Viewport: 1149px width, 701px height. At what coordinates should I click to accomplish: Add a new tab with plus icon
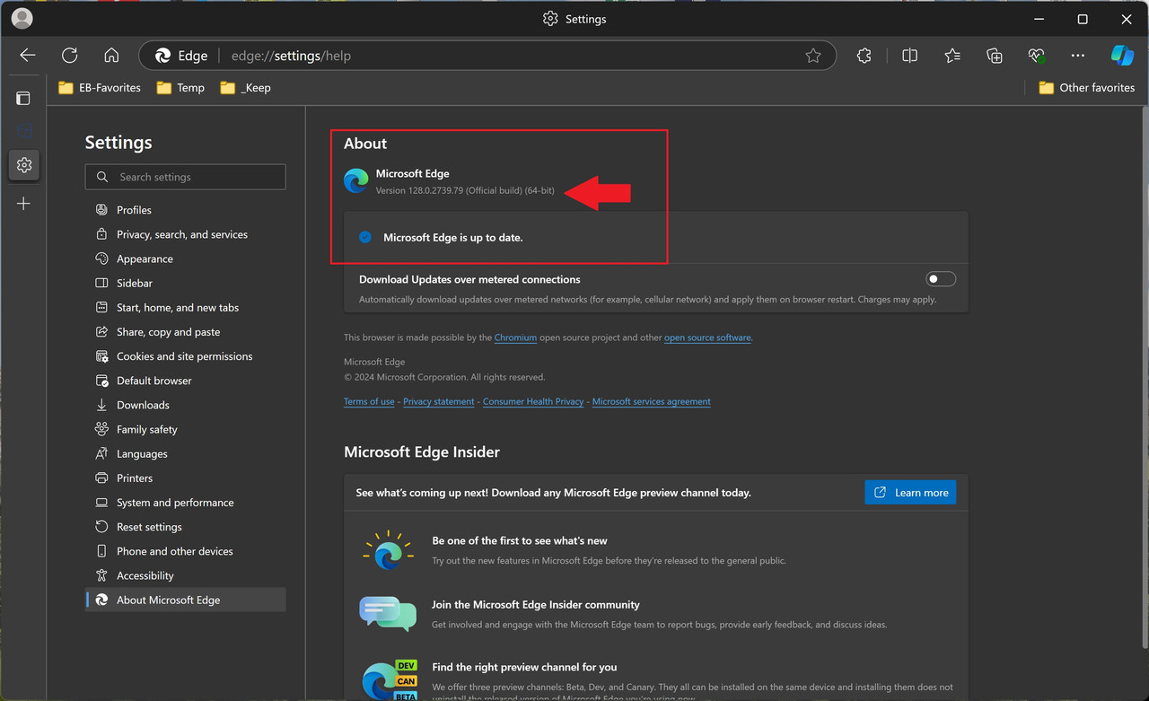[x=24, y=204]
